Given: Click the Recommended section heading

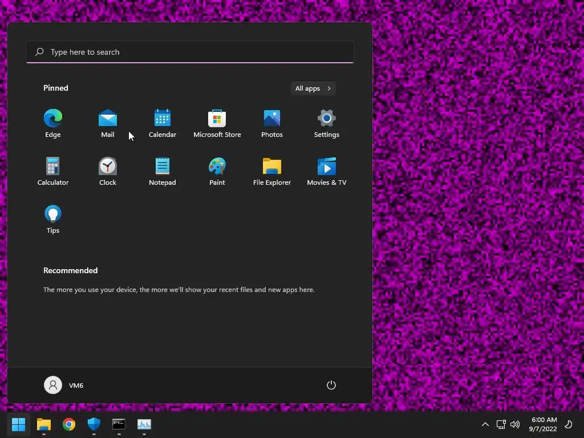Looking at the screenshot, I should pos(70,270).
